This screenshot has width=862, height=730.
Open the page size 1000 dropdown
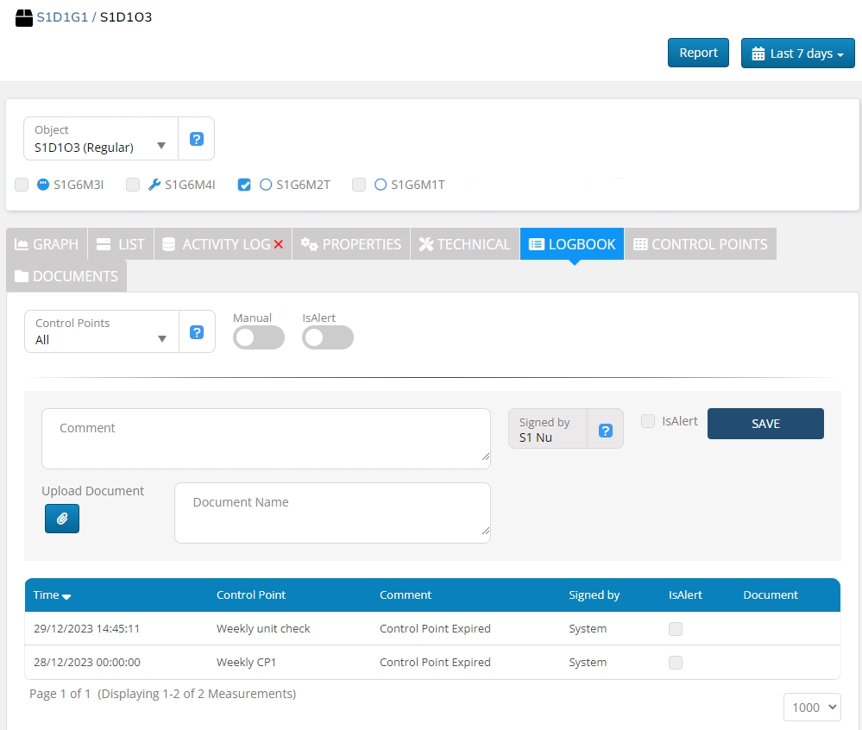811,707
